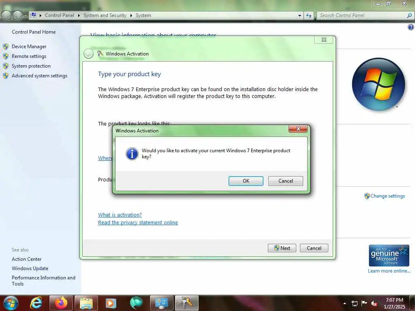Click the genuine Microsoft software badge
The height and width of the screenshot is (311, 415).
click(389, 256)
